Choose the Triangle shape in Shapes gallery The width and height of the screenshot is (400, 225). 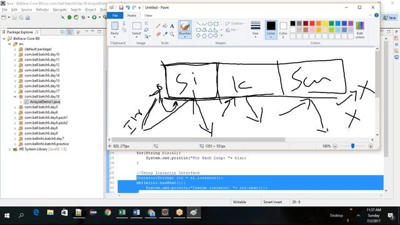tap(210, 30)
